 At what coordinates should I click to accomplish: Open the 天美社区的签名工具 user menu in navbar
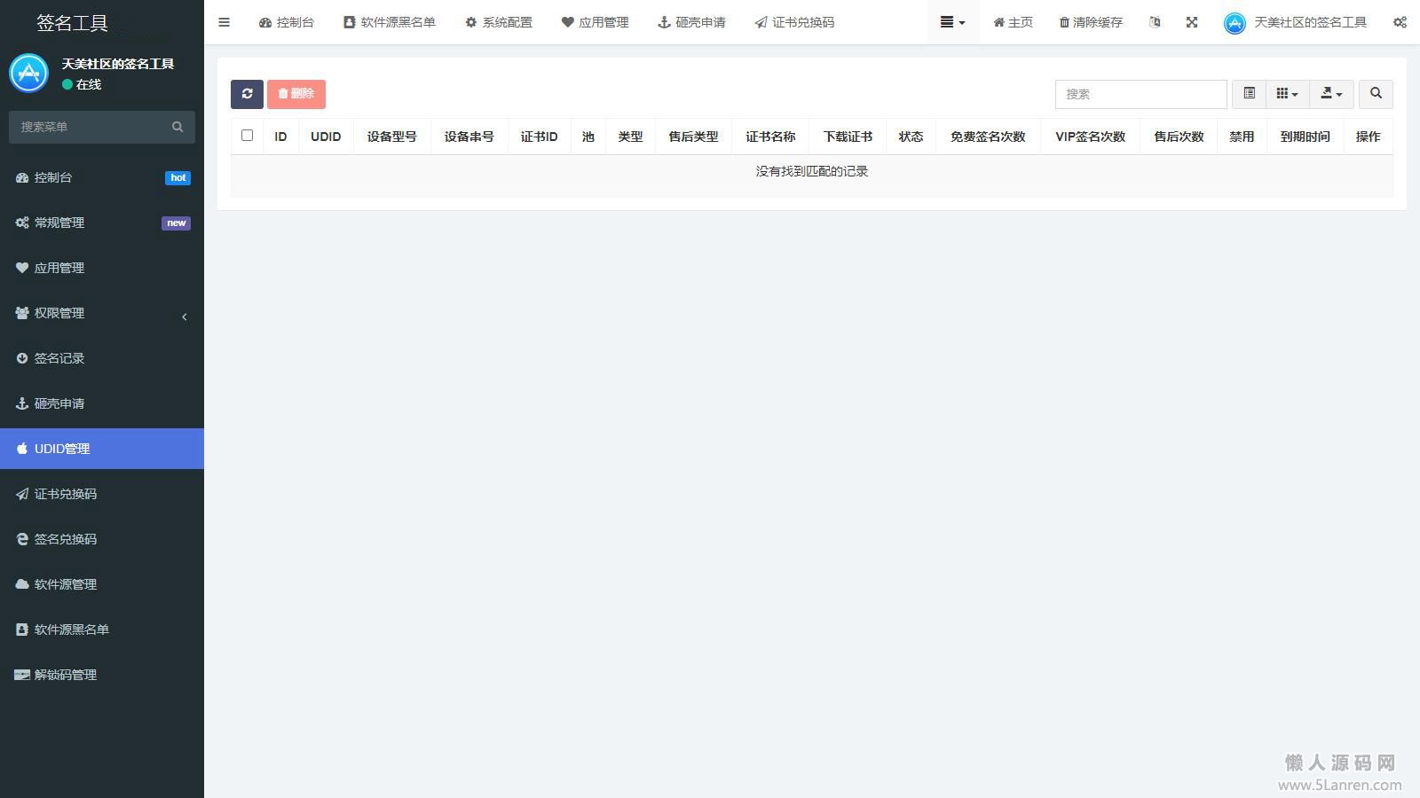click(1295, 22)
